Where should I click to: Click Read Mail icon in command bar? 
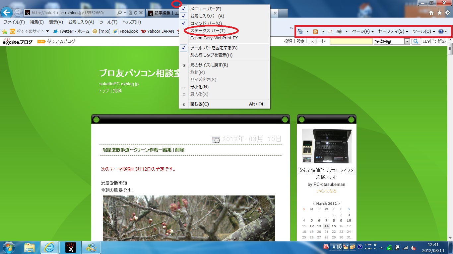coord(330,31)
